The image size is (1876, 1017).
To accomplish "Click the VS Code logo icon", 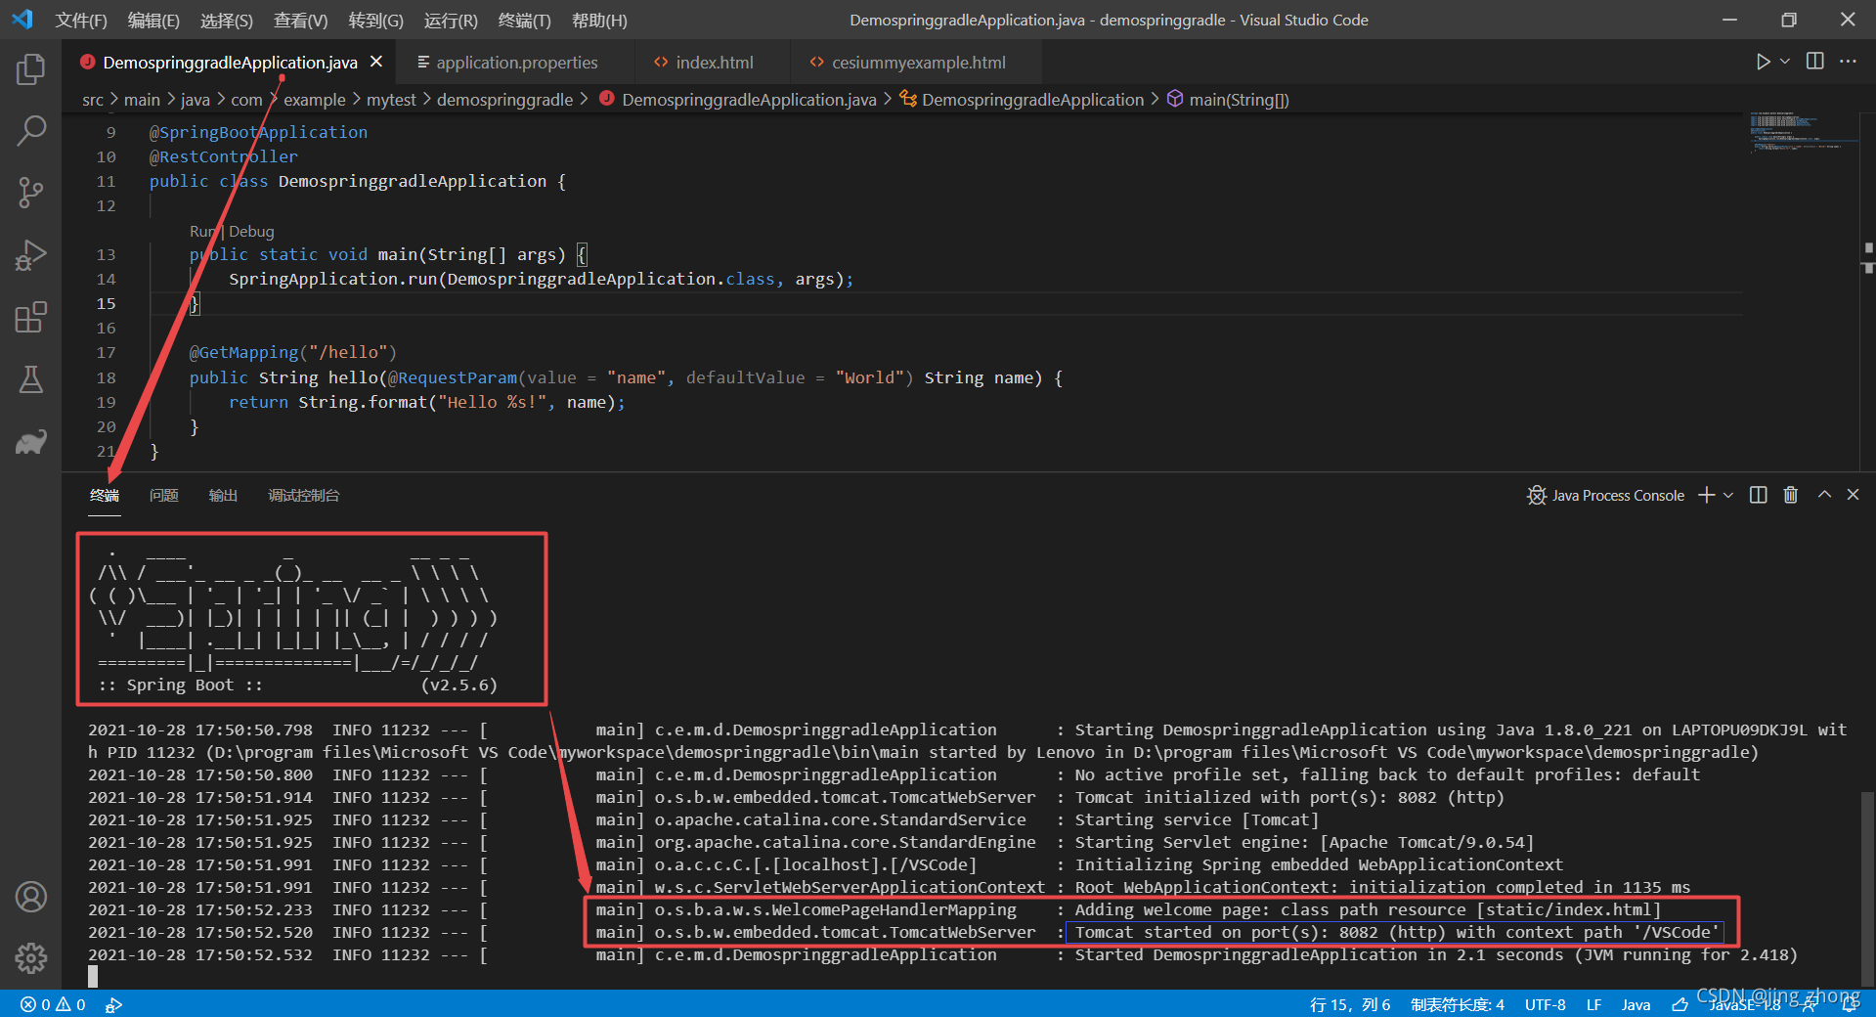I will [22, 20].
